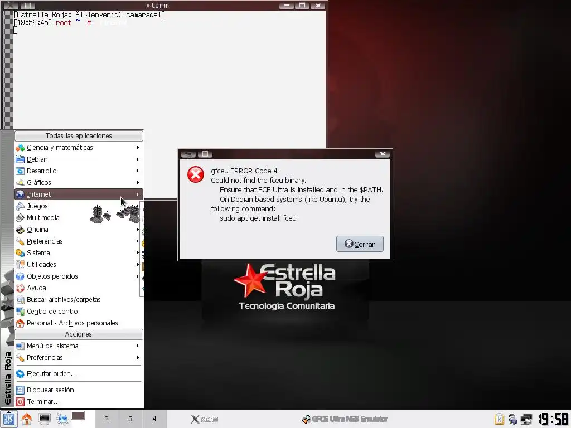Select Utilidades in the applications menu
571x428 pixels.
79,265
